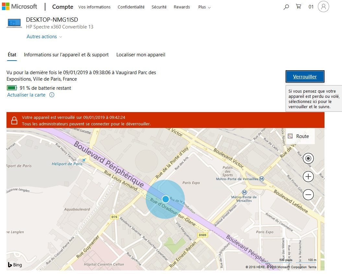This screenshot has width=342, height=274.
Task: Switch to Localiser mon appareil tab
Action: click(x=141, y=55)
